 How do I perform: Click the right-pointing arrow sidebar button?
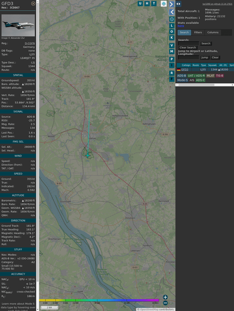pos(172,4)
